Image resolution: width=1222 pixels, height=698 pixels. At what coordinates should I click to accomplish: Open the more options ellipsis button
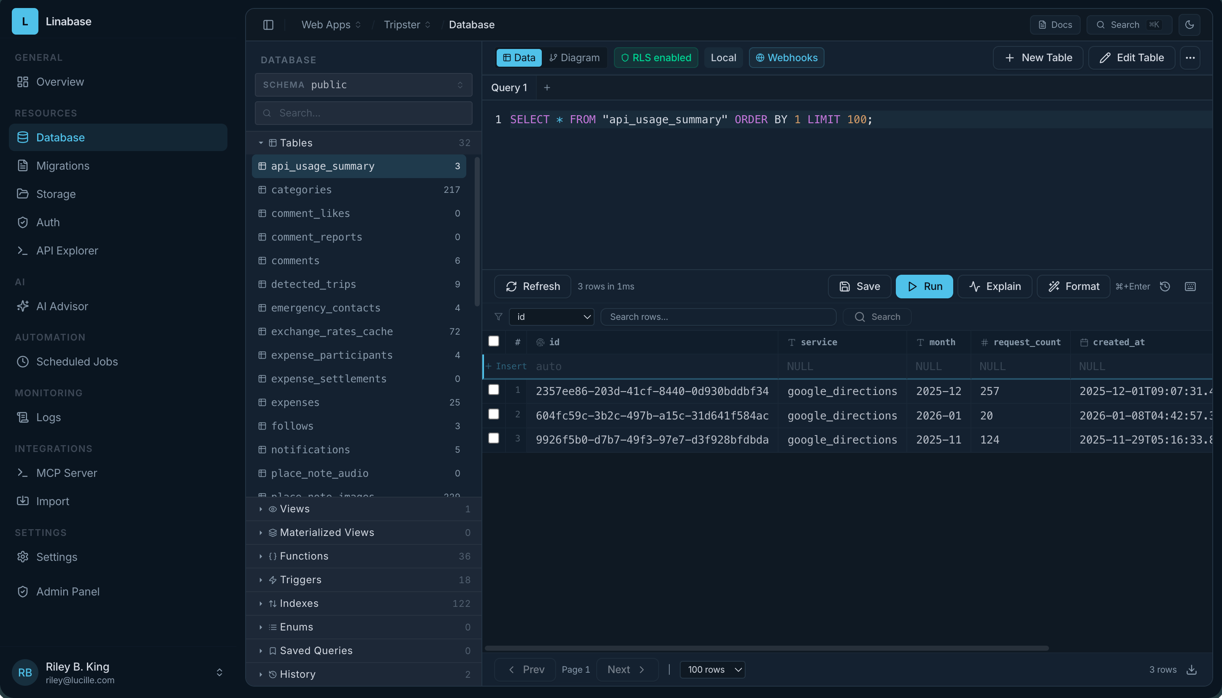point(1190,58)
